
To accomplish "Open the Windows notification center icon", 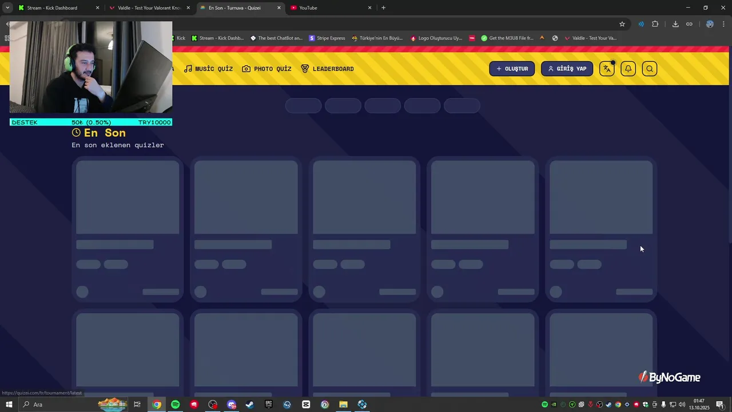I will coord(720,405).
